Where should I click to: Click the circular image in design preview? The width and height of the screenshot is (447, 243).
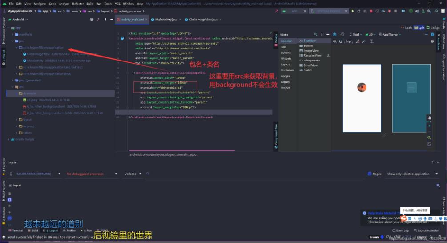tap(362, 87)
